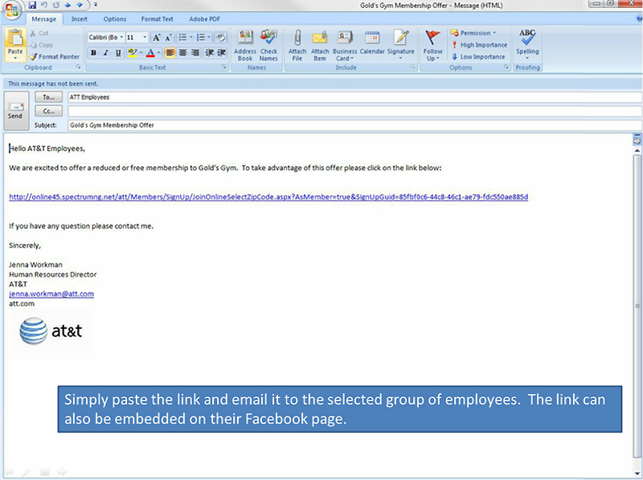Run the Spelling check

click(527, 44)
